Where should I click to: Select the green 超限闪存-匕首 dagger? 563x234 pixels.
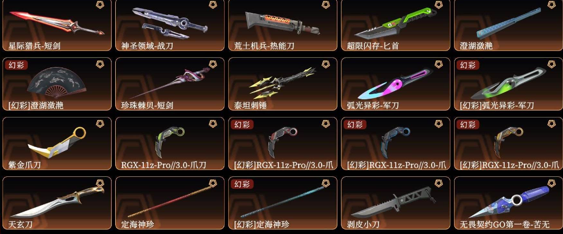click(395, 25)
